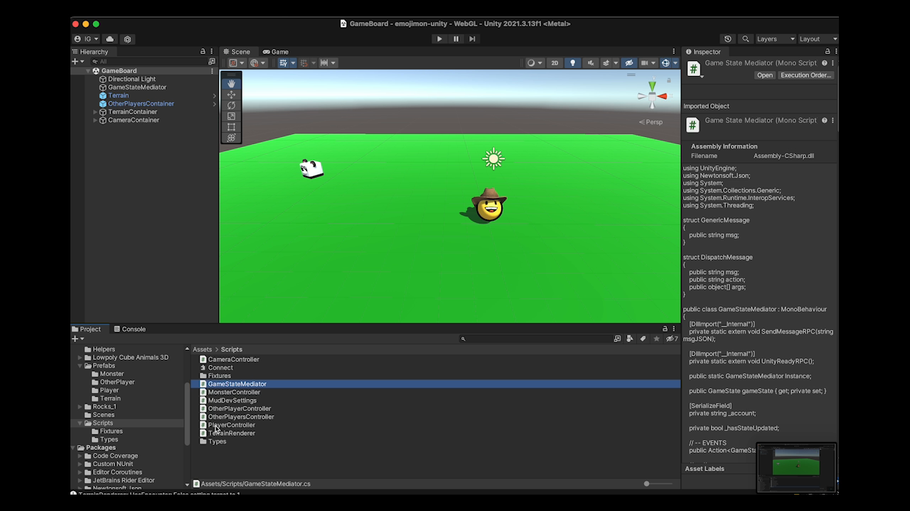Screen dimensions: 910x511
Task: Click Search by Type filter icon
Action: point(630,339)
